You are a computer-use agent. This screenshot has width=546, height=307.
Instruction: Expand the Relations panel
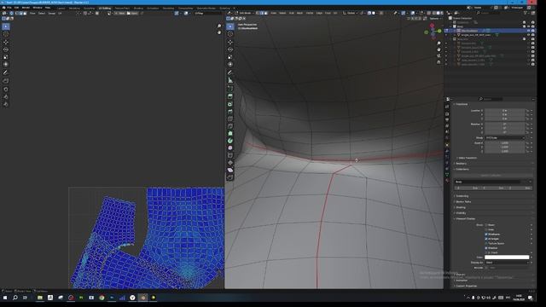point(461,163)
